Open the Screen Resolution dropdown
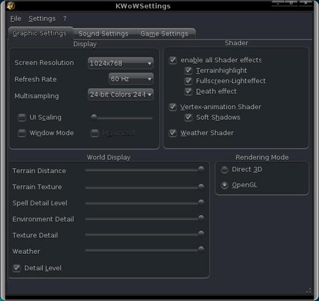The image size is (319, 301). 121,63
